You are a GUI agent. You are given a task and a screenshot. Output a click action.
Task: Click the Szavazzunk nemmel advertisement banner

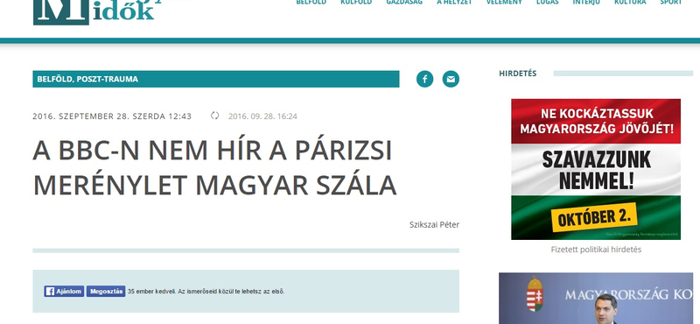click(x=596, y=169)
